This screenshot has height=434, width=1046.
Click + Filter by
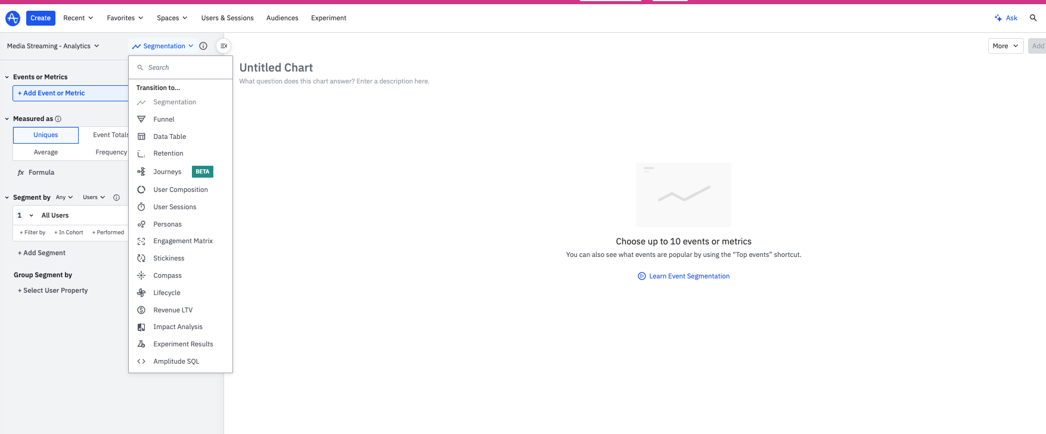(x=32, y=232)
